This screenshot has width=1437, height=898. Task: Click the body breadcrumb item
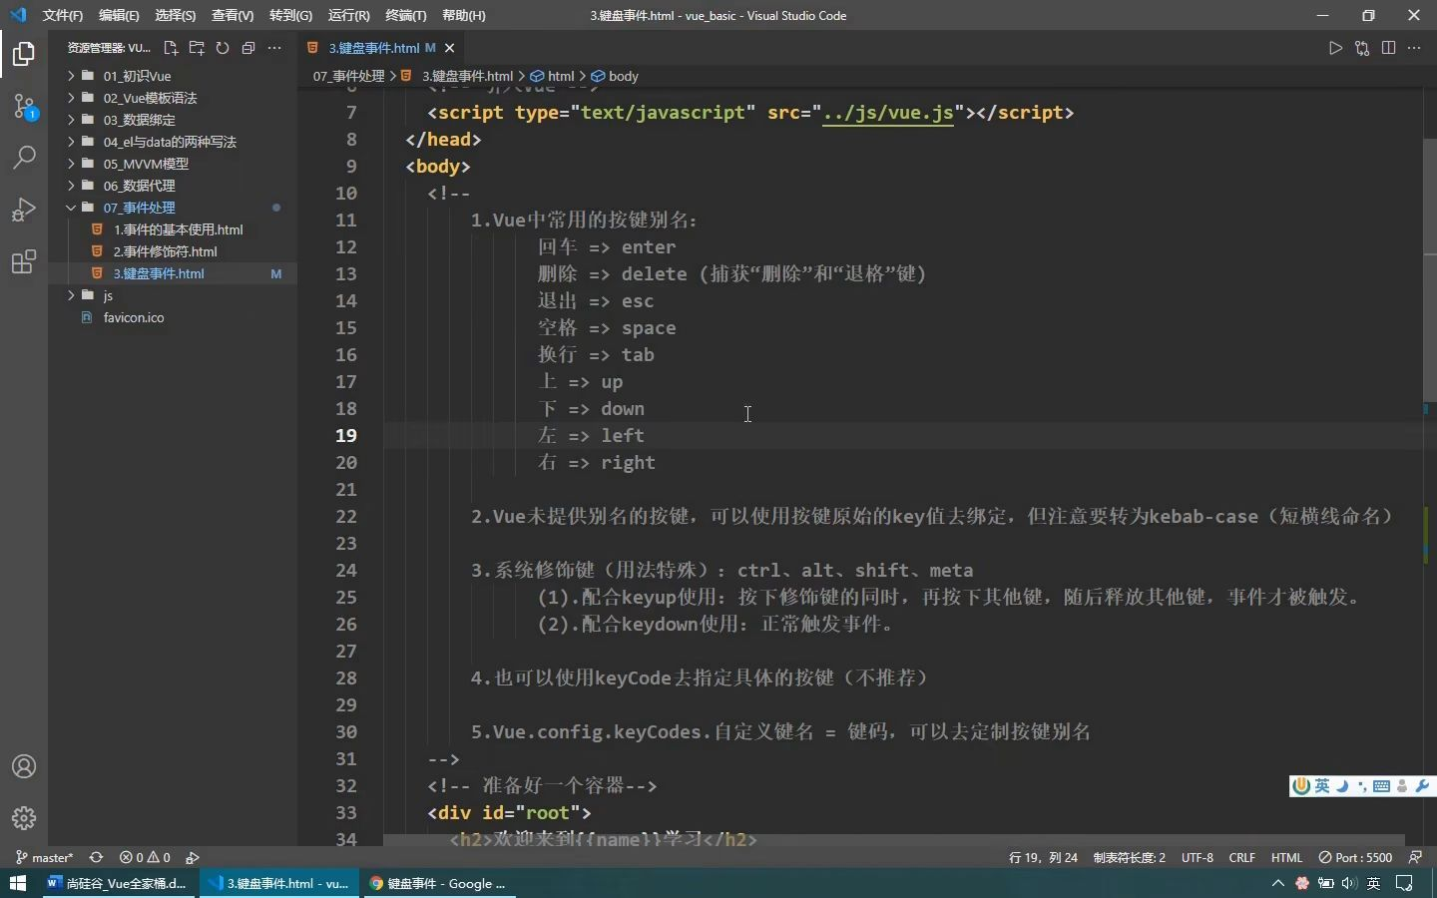coord(616,76)
